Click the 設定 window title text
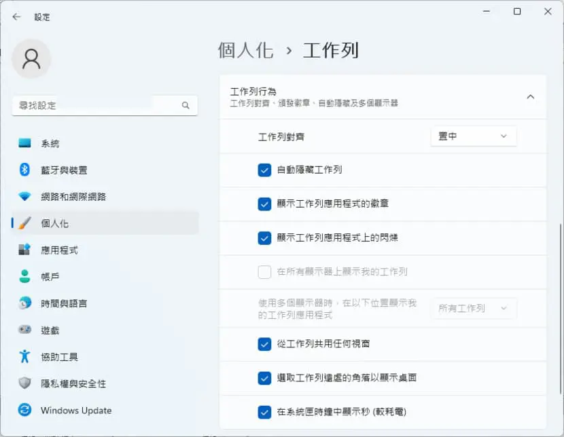The height and width of the screenshot is (437, 564). [x=42, y=17]
